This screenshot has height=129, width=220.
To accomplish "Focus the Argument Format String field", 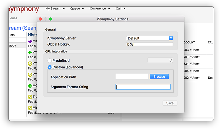I will 143,87.
